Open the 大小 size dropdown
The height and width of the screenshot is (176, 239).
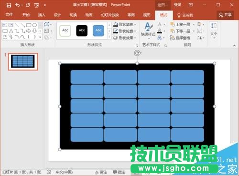pos(214,30)
